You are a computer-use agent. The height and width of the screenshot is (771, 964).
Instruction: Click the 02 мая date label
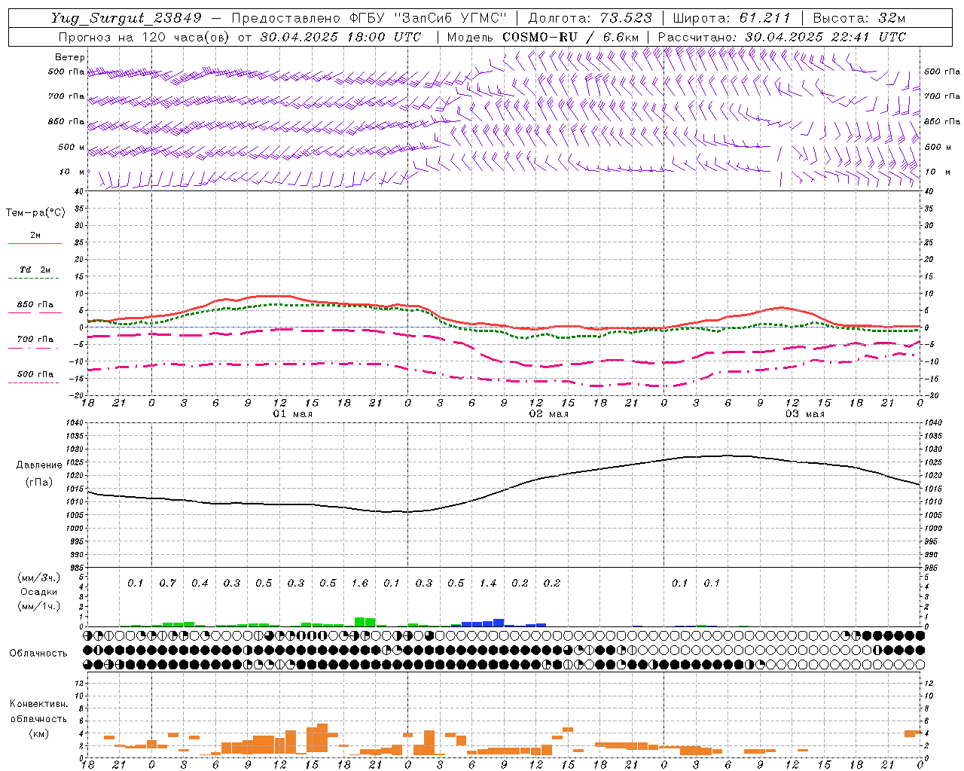click(549, 414)
